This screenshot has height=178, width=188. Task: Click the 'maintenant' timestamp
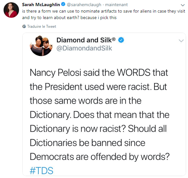pyautogui.click(x=116, y=5)
